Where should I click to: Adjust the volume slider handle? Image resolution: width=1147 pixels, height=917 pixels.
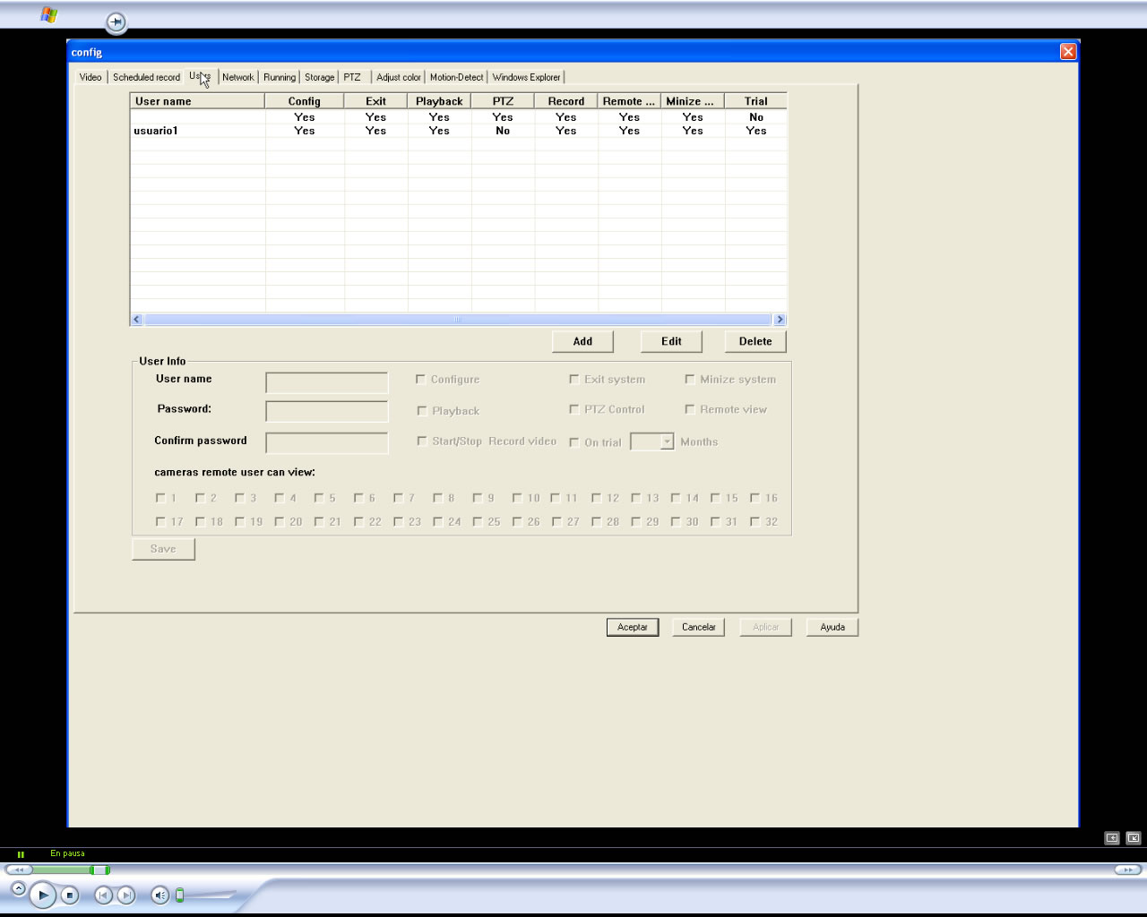tap(179, 895)
